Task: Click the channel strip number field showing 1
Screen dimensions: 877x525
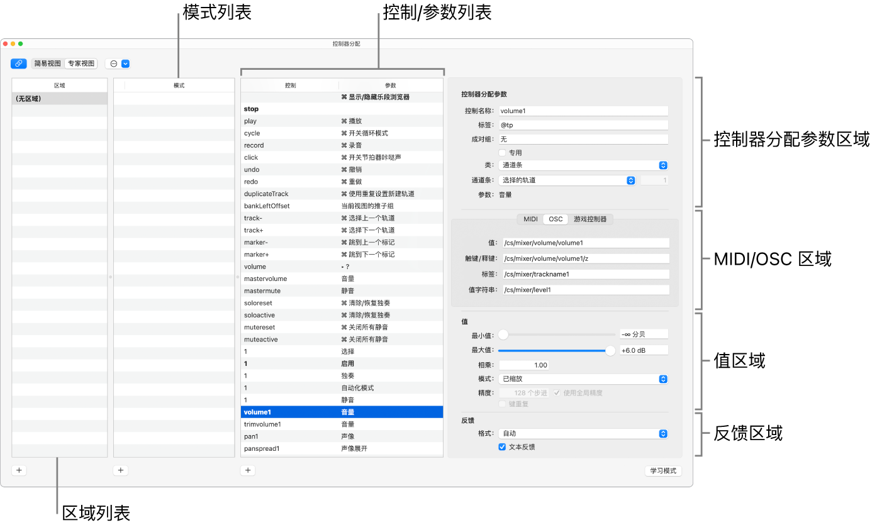Action: click(x=654, y=180)
